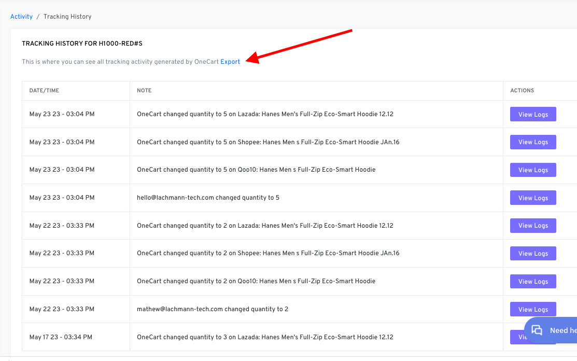The height and width of the screenshot is (361, 577).
Task: Select the Tracking History breadcrumb text
Action: coord(67,17)
